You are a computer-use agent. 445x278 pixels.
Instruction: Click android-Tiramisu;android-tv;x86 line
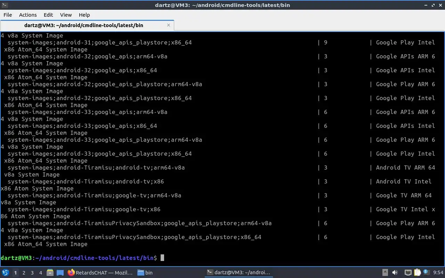(x=86, y=181)
